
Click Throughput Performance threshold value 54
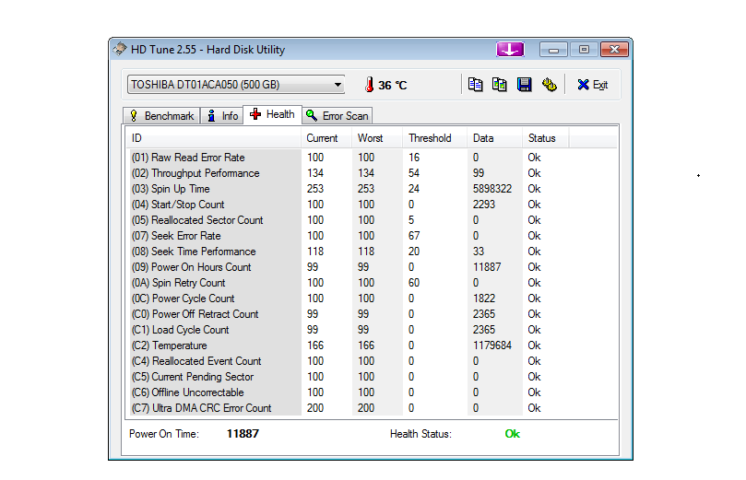pyautogui.click(x=413, y=173)
